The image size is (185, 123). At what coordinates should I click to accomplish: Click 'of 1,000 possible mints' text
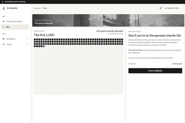[x=116, y=34]
